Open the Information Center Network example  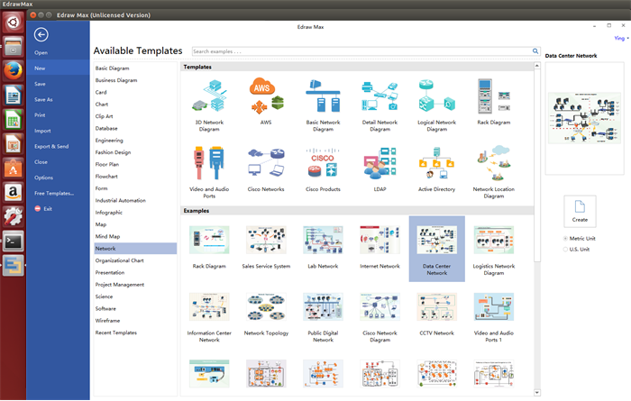point(209,306)
